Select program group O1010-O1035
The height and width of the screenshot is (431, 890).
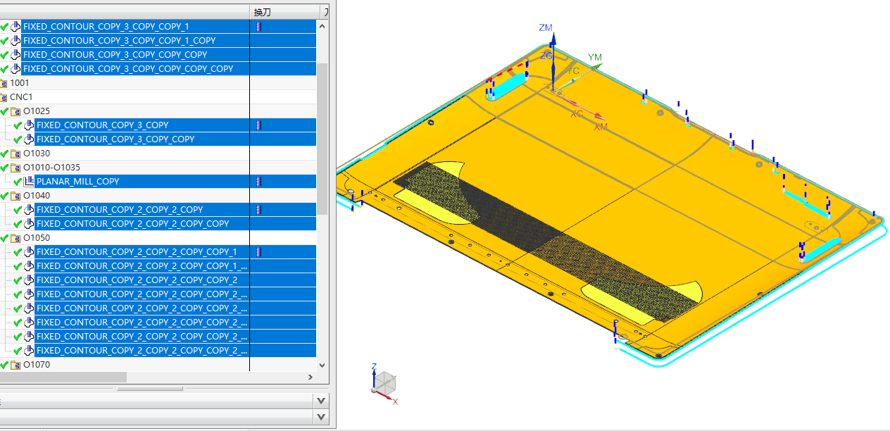[x=51, y=168]
